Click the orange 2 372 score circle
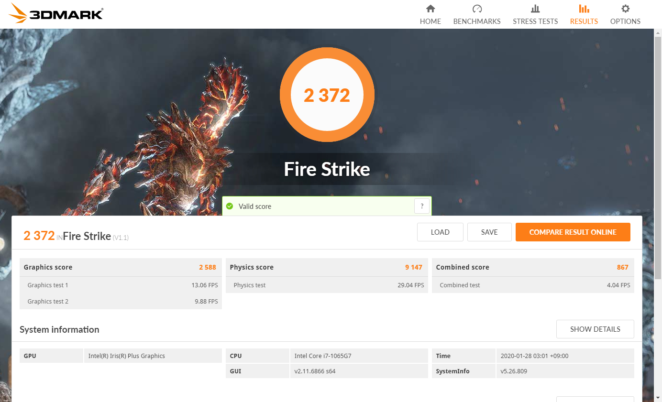 point(327,95)
